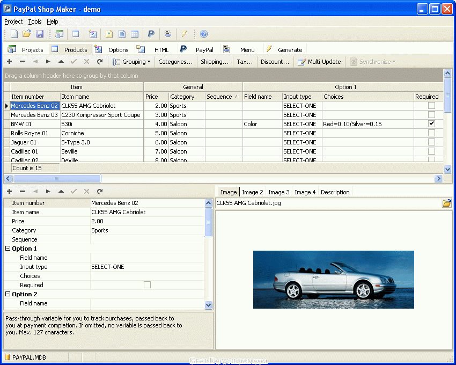456x365 pixels.
Task: Collapse the Option 2 section
Action: pos(8,294)
